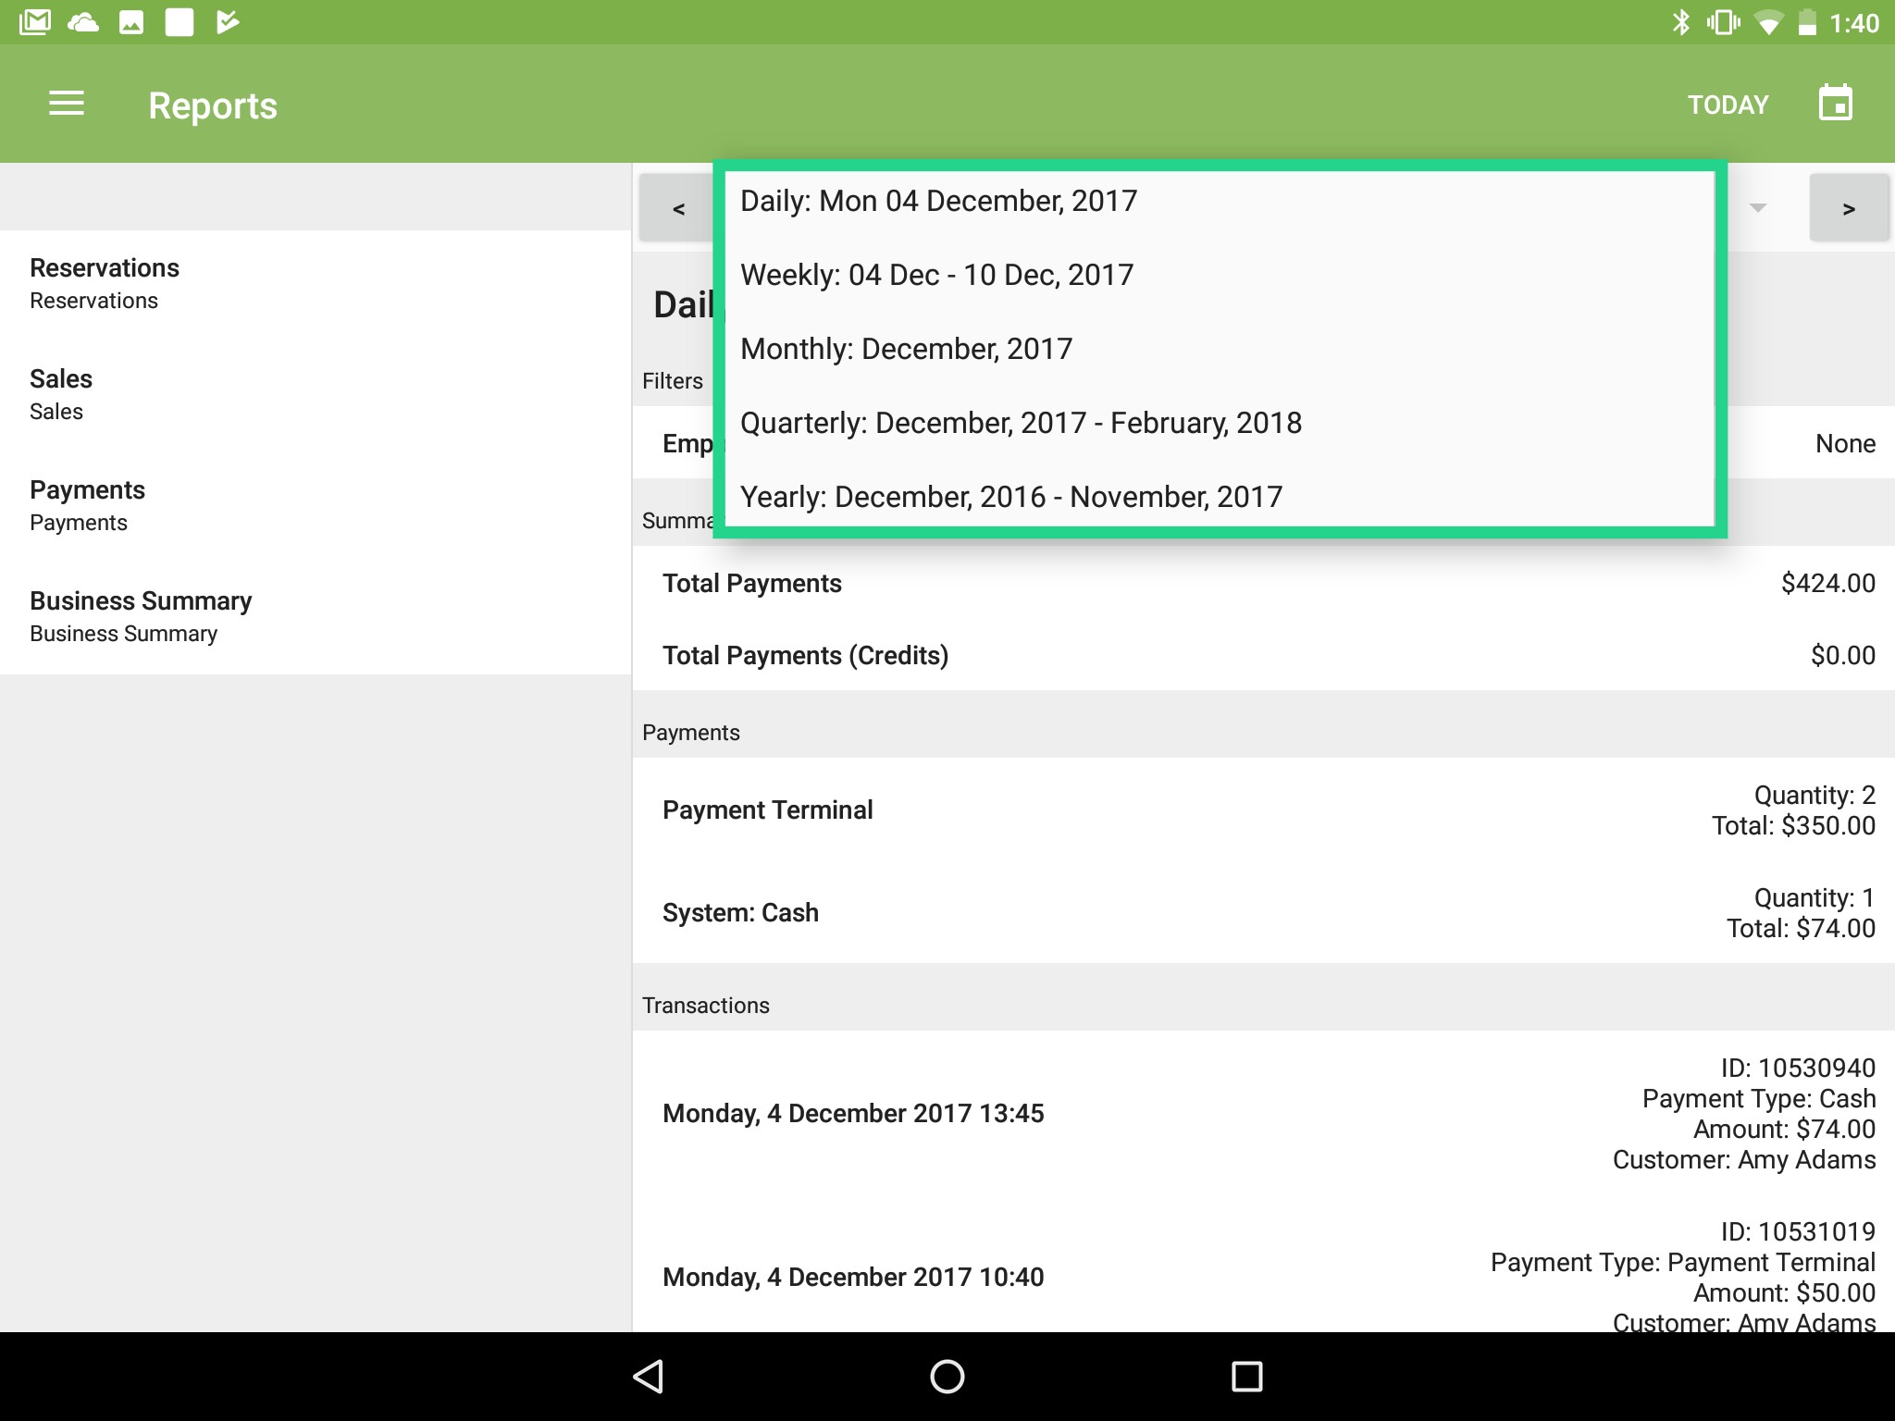This screenshot has height=1421, width=1895.
Task: Click the next period arrow
Action: tap(1848, 209)
